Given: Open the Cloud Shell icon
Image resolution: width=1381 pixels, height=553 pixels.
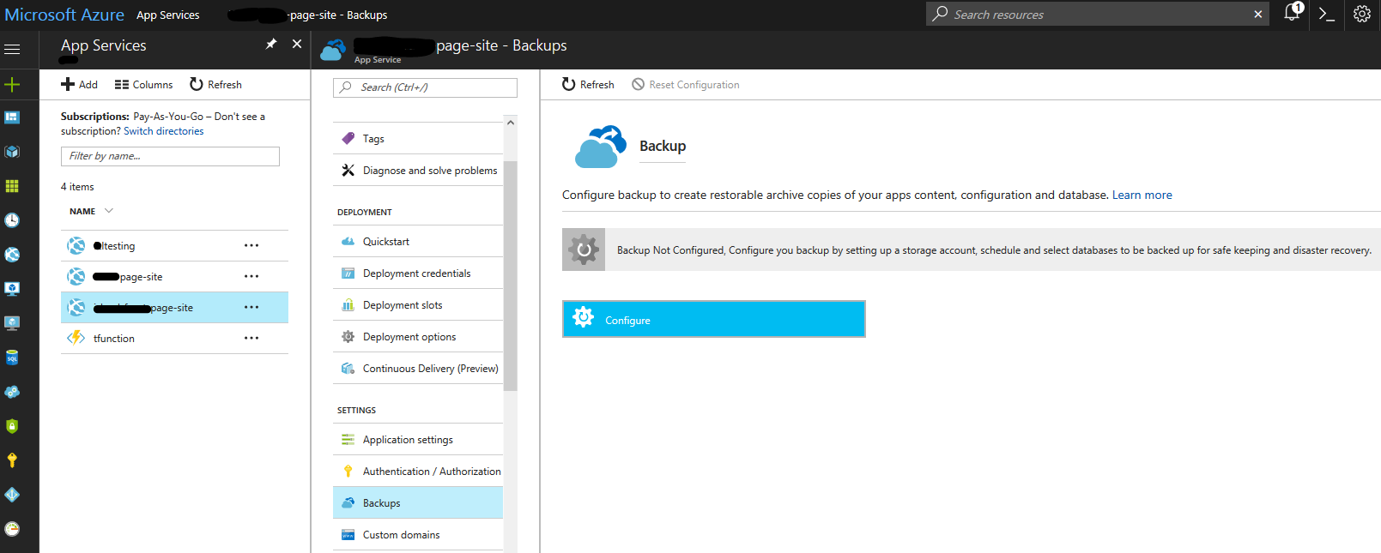Looking at the screenshot, I should point(1326,15).
